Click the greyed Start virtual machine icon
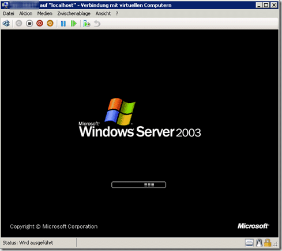 point(19,24)
